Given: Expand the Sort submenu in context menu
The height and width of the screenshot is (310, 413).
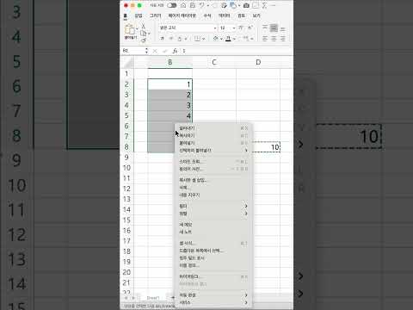Looking at the screenshot, I should 213,214.
